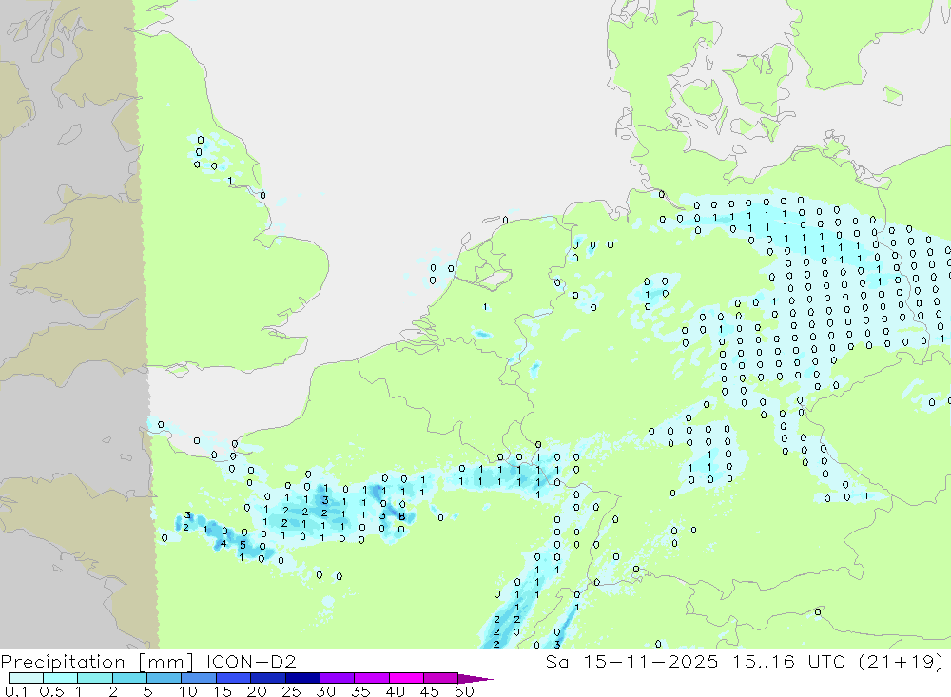Click the legend label '0.1'

pyautogui.click(x=16, y=691)
